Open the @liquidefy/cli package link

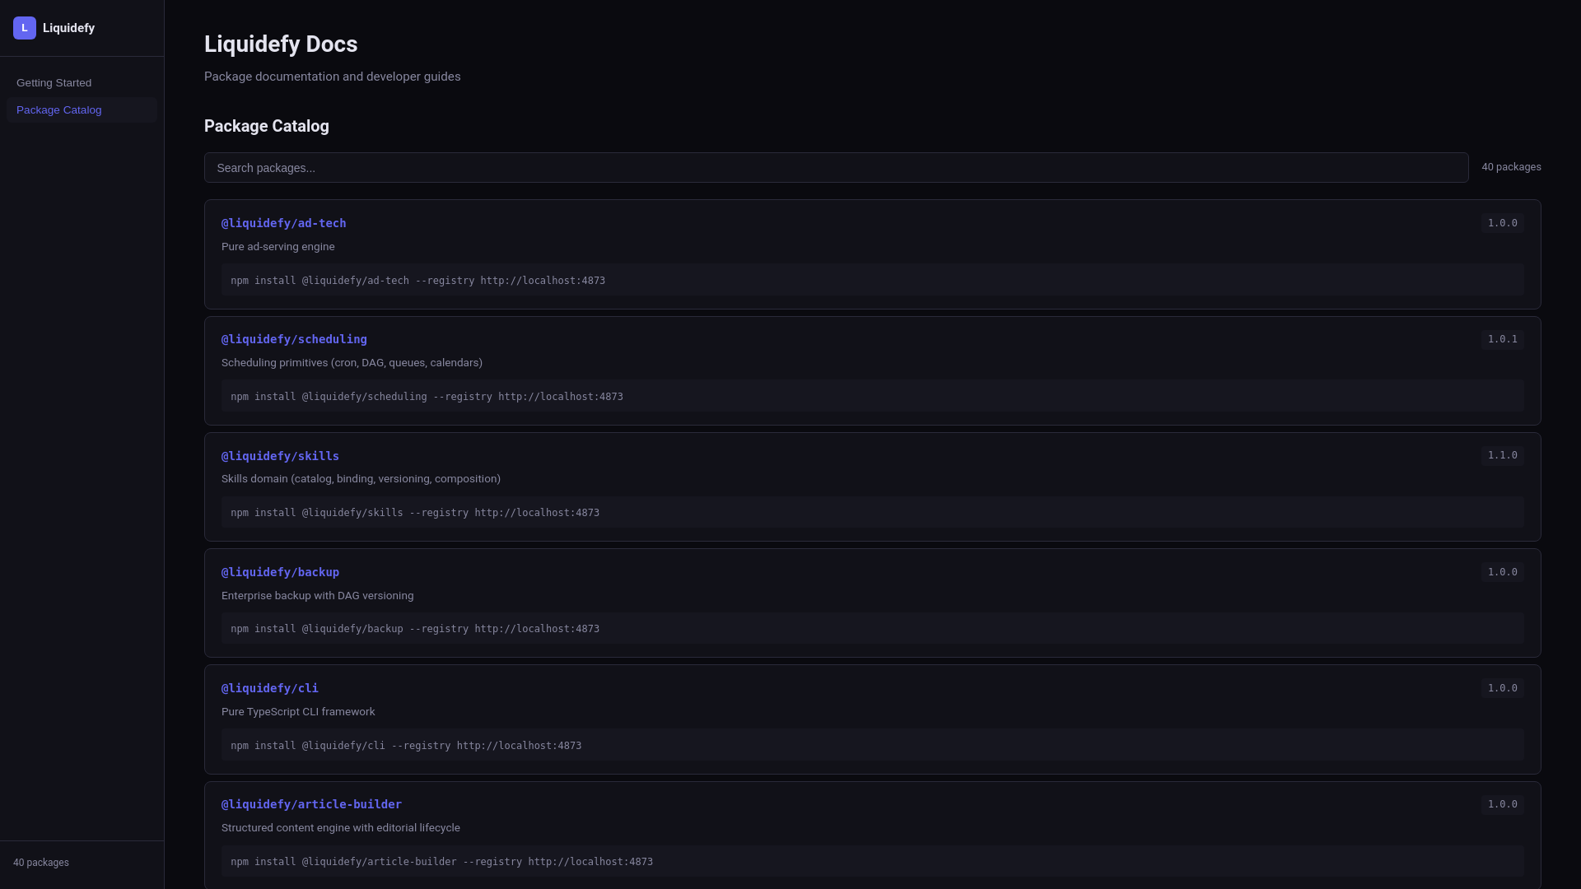269,688
